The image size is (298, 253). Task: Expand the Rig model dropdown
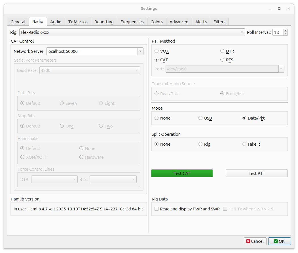coord(242,32)
